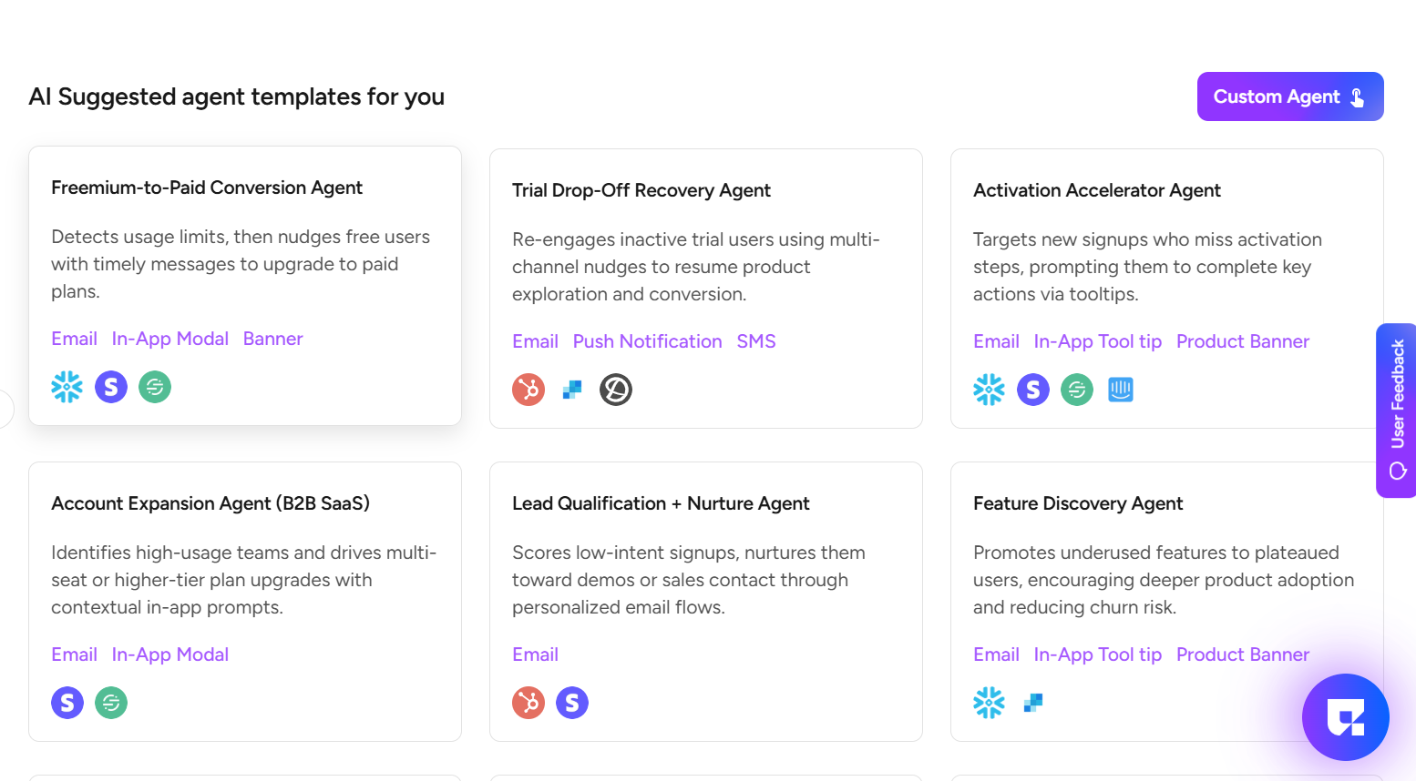Open the chat widget launcher icon
The height and width of the screenshot is (781, 1416).
pos(1345,717)
